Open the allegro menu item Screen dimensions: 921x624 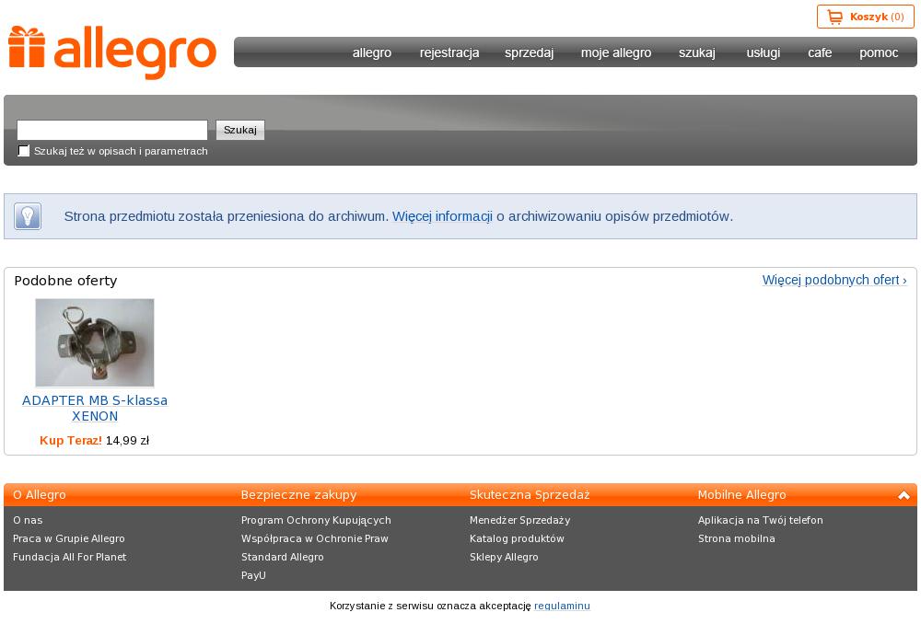tap(372, 52)
